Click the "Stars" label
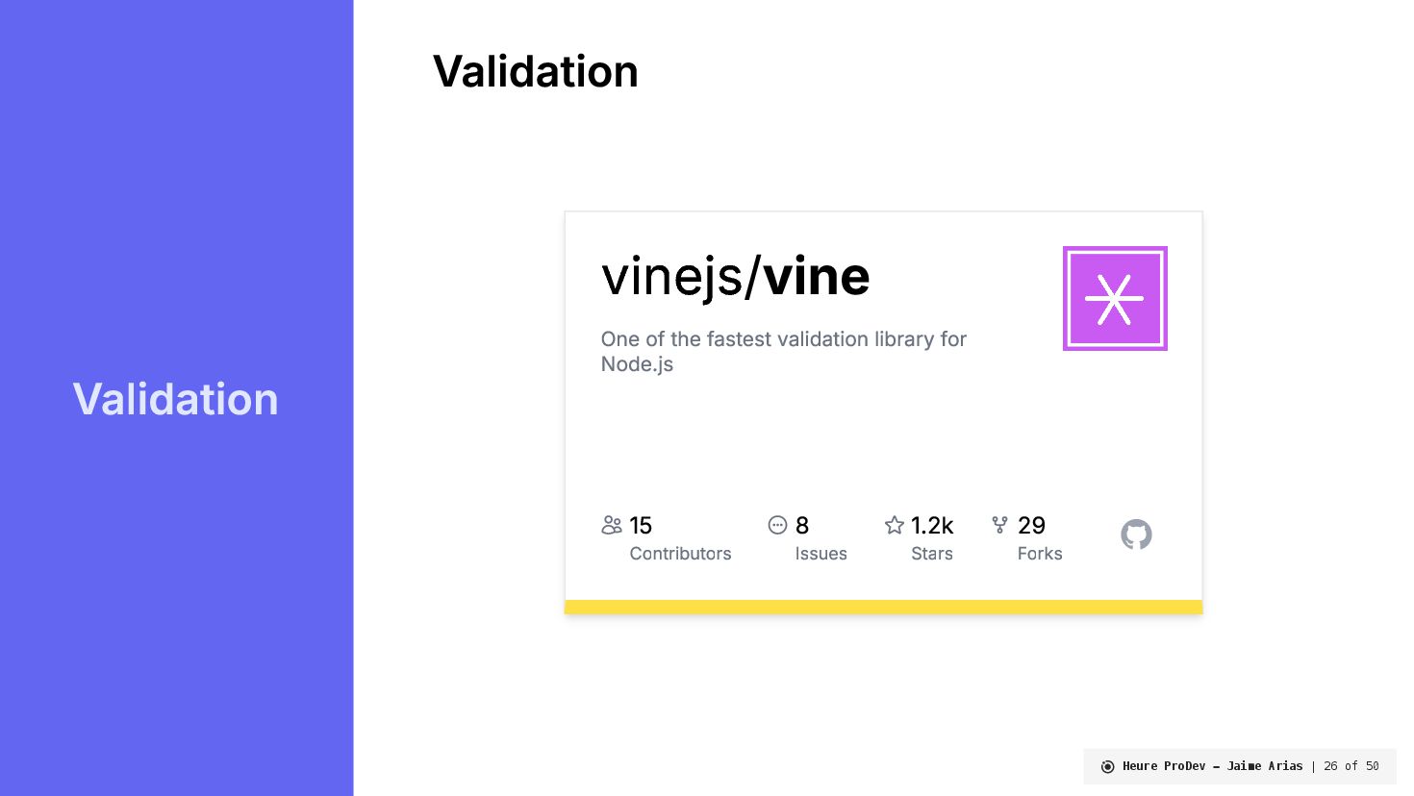1414x796 pixels. click(931, 554)
